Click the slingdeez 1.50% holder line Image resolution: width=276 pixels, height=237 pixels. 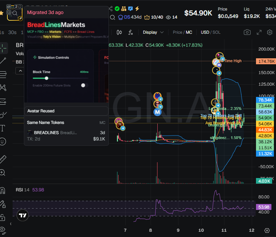tap(226, 138)
